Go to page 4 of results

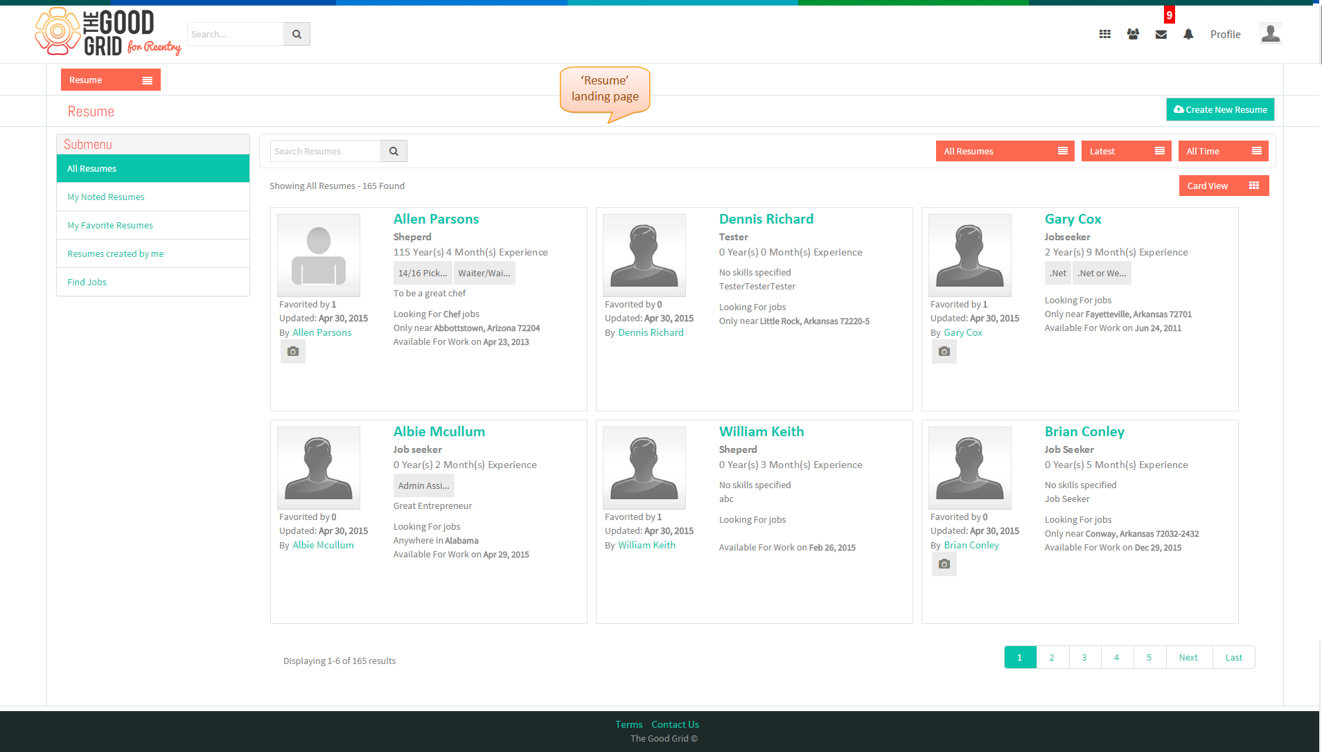[x=1117, y=657]
